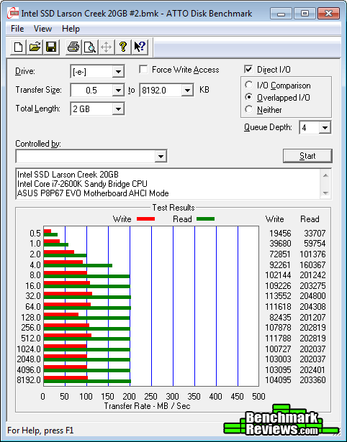Screen dimensions: 347x442
Task: Expand maximum Transfer Size dropdown showing 8192.0
Action: [x=187, y=91]
